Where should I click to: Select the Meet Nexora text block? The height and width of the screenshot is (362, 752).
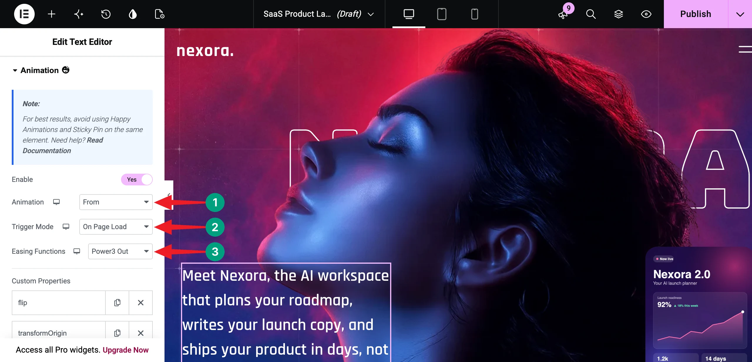[x=286, y=312]
